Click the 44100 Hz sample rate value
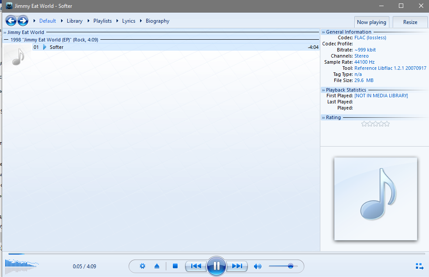Screen dimensions: 429x277 [364, 62]
